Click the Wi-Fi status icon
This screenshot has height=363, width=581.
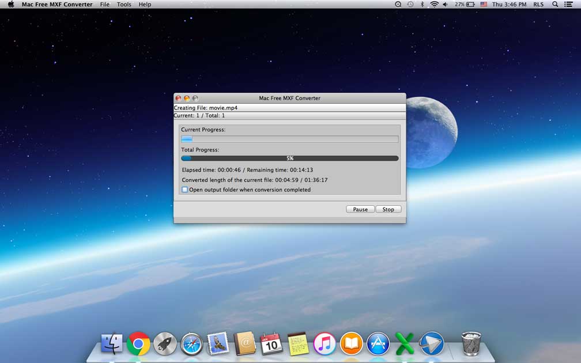(x=434, y=5)
